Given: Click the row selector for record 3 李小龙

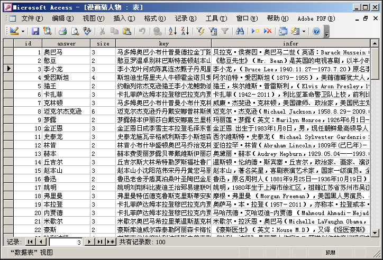Looking at the screenshot, I should [8, 69].
